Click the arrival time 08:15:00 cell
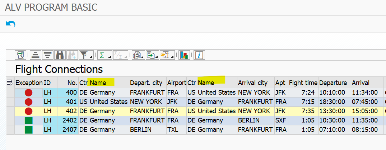This screenshot has width=386, height=150. tap(367, 130)
